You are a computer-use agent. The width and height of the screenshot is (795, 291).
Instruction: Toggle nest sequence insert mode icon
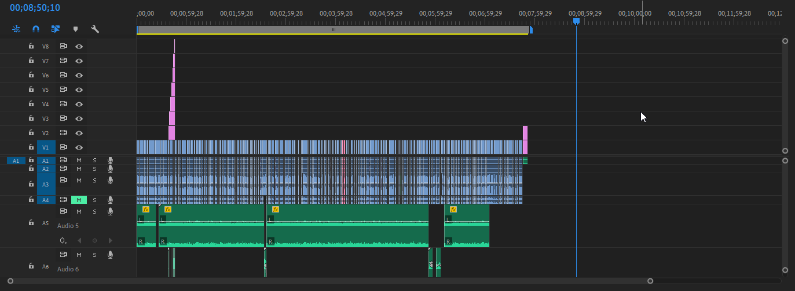(16, 28)
